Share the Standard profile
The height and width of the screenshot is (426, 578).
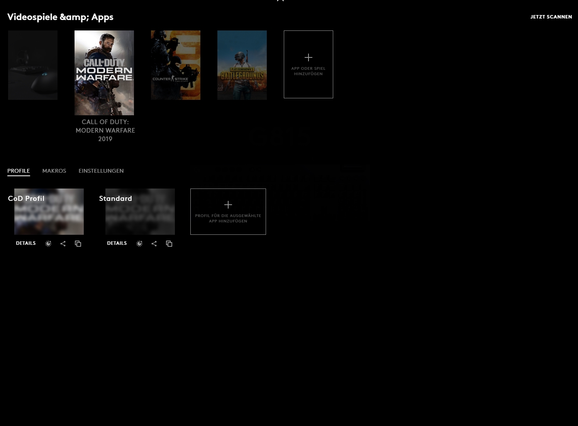pyautogui.click(x=154, y=244)
